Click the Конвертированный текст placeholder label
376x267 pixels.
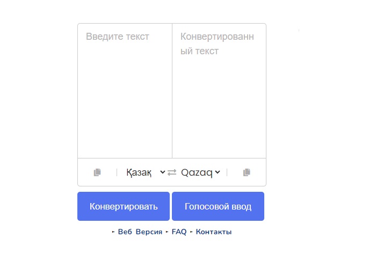217,44
